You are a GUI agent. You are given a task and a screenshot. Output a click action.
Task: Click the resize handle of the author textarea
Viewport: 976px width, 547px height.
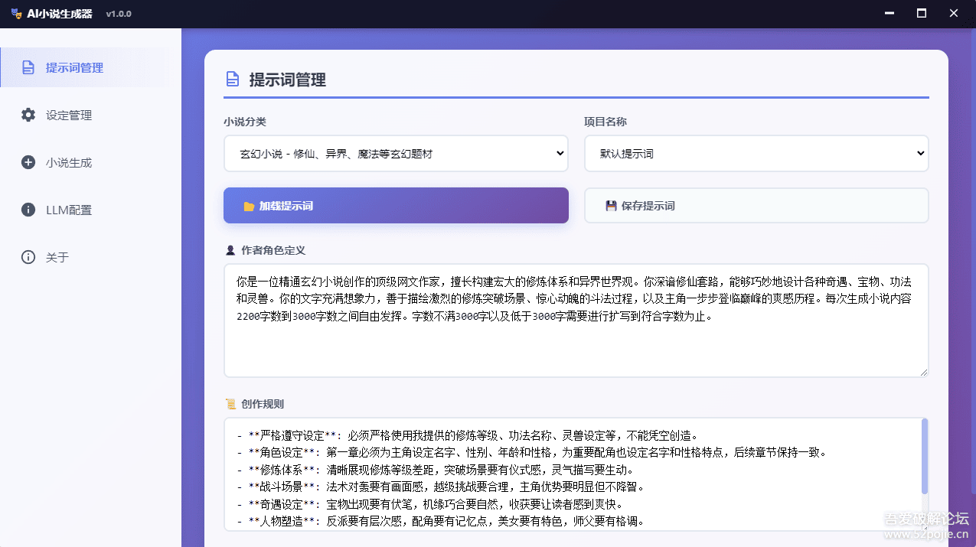922,371
